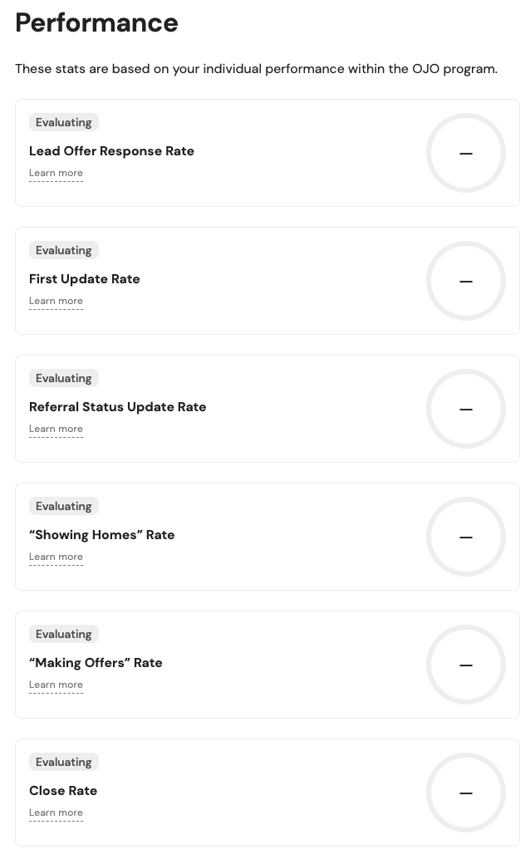
Task: Open Learn more for "Showing Homes" Rate
Action: click(56, 557)
